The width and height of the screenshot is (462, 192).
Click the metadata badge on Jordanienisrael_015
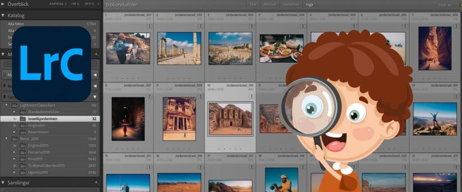click(149, 167)
